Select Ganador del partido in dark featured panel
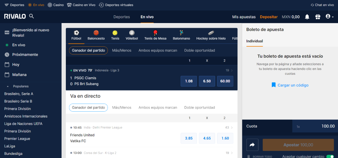The width and height of the screenshot is (338, 158). pos(88,50)
